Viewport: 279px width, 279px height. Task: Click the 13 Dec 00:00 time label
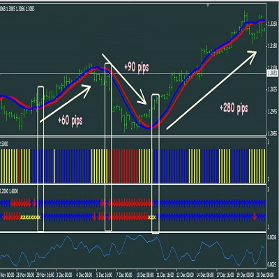coord(186,275)
